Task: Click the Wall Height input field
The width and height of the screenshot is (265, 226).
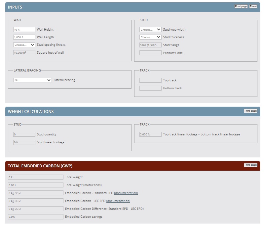Action: pyautogui.click(x=24, y=30)
